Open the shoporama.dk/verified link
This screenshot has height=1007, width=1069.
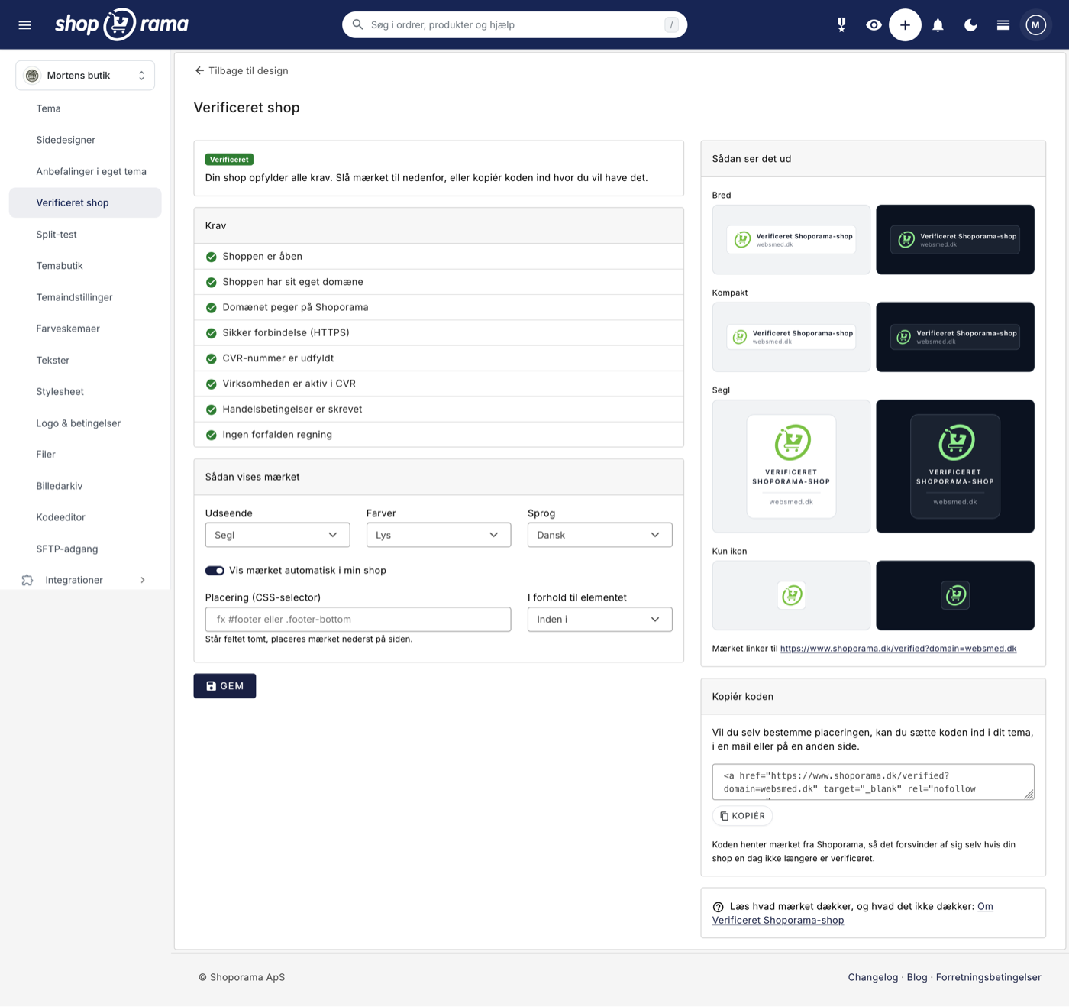(898, 649)
